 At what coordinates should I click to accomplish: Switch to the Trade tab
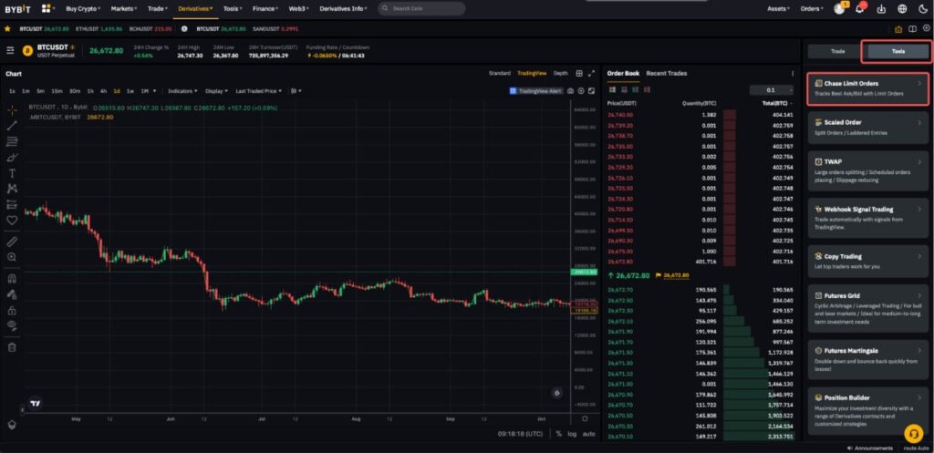pos(837,51)
